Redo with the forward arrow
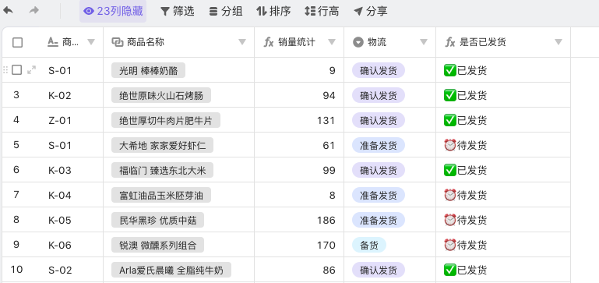599x283 pixels. (34, 11)
